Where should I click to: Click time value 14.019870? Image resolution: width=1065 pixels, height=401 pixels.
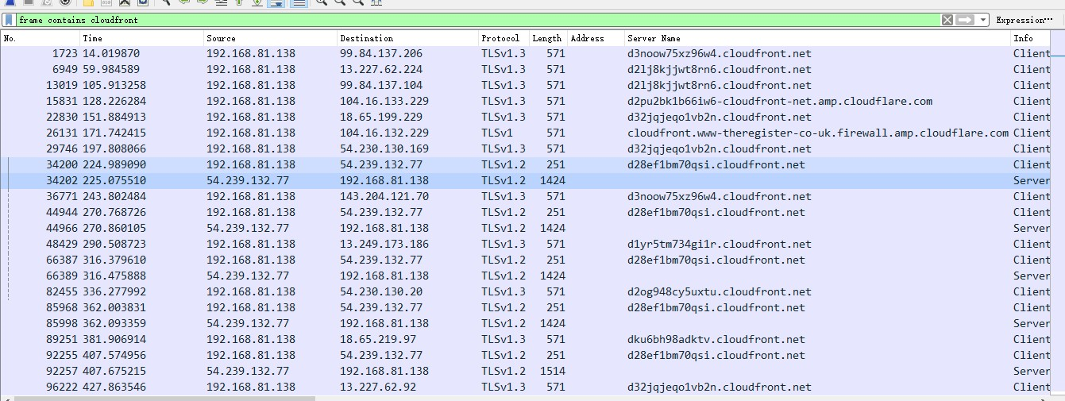click(x=111, y=54)
